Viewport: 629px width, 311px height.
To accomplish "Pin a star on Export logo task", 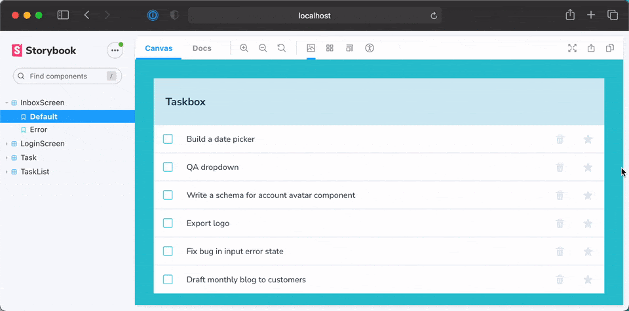I will [588, 223].
